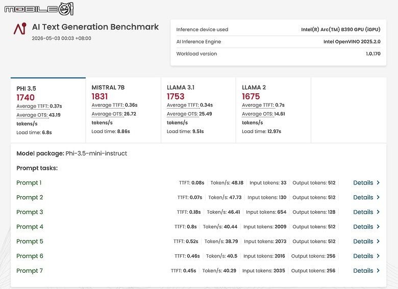Click Prompt 7 Input tokens 2035
The image size is (398, 289).
(264, 271)
